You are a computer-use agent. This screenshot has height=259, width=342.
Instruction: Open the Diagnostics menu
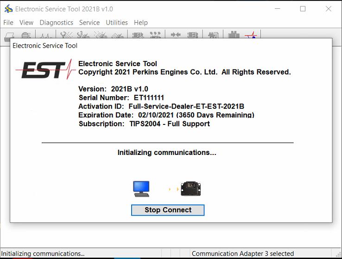point(56,22)
